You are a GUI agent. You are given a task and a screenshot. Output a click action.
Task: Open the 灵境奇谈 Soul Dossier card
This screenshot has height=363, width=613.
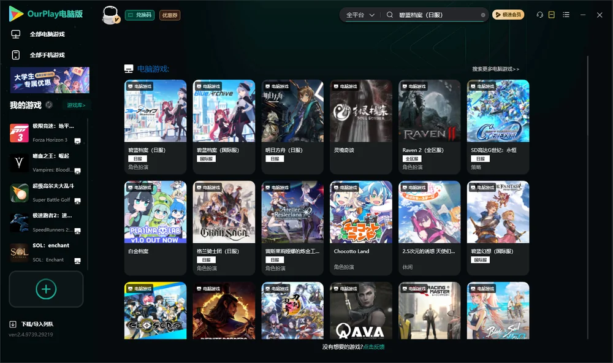coord(361,127)
